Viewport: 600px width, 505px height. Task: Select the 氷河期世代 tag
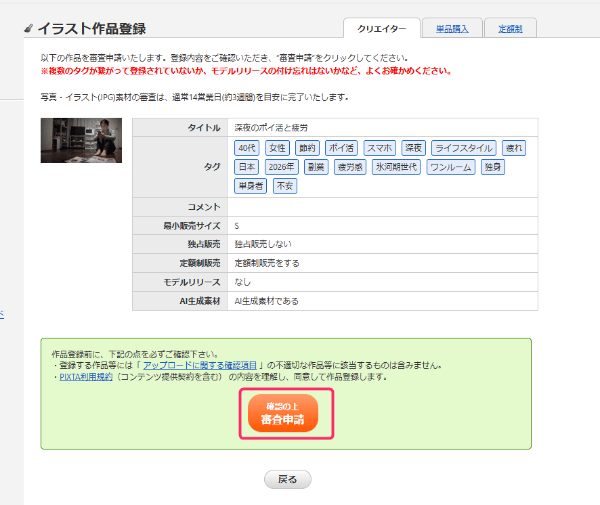[397, 166]
